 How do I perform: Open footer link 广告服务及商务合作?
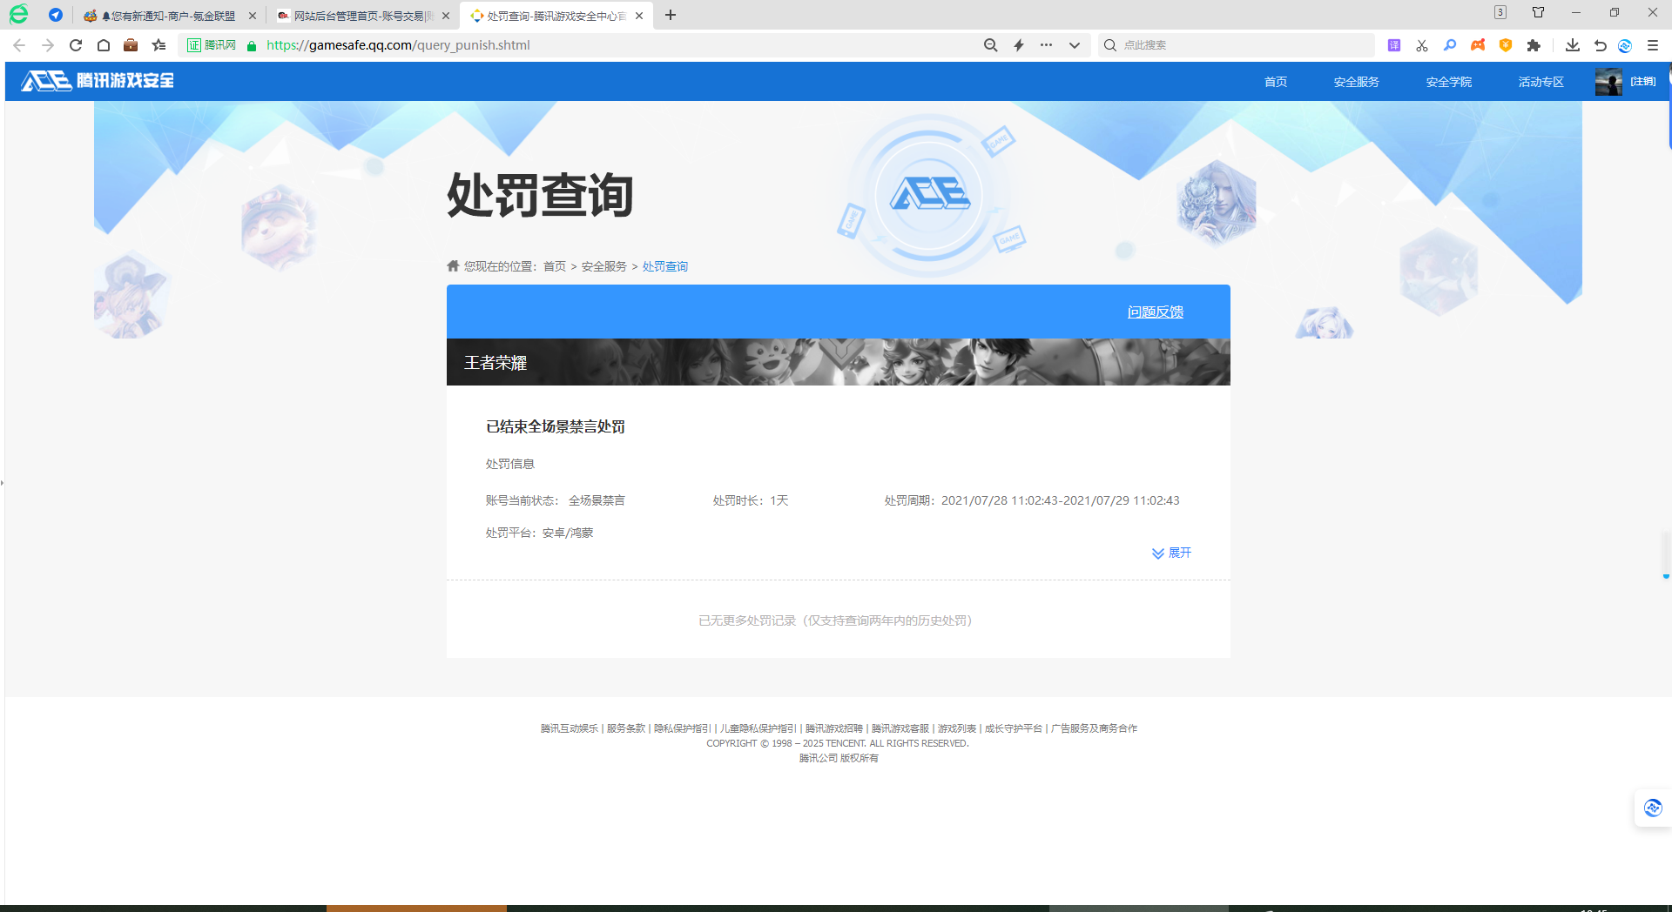click(x=1095, y=728)
